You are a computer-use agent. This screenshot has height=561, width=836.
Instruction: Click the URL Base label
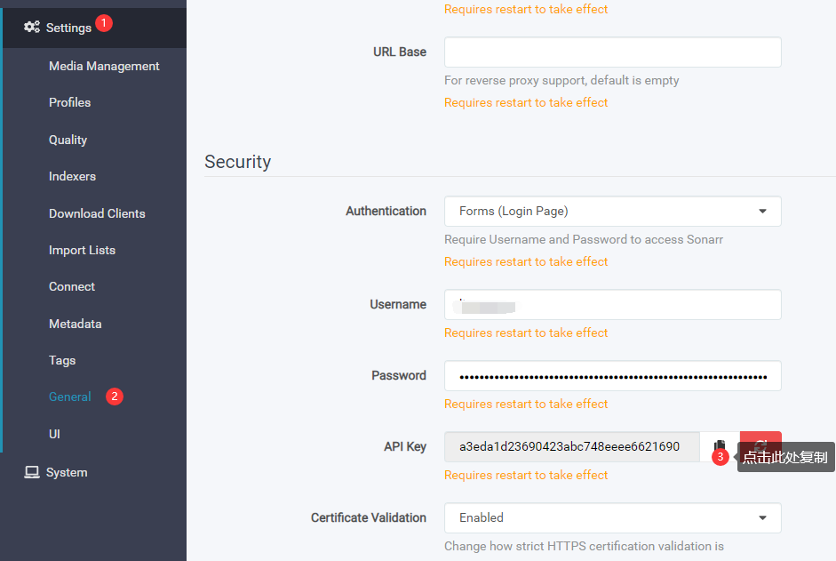point(400,52)
